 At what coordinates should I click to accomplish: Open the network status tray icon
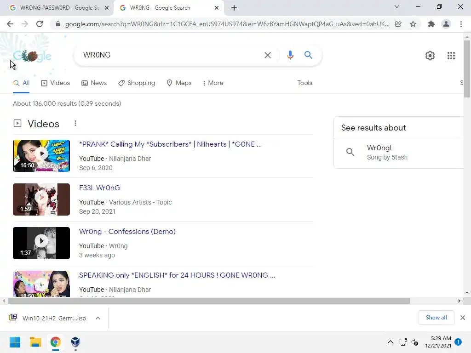403,342
